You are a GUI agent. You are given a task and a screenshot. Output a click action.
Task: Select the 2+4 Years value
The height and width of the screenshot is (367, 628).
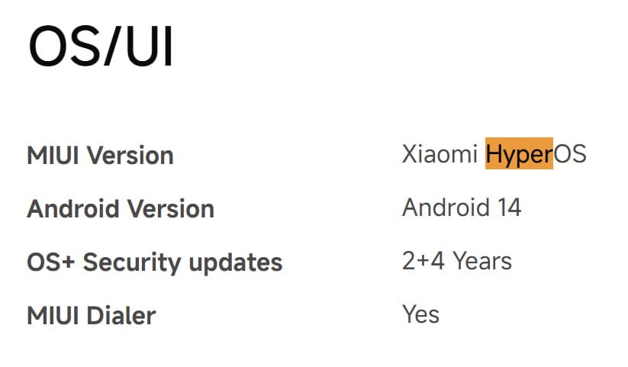456,261
